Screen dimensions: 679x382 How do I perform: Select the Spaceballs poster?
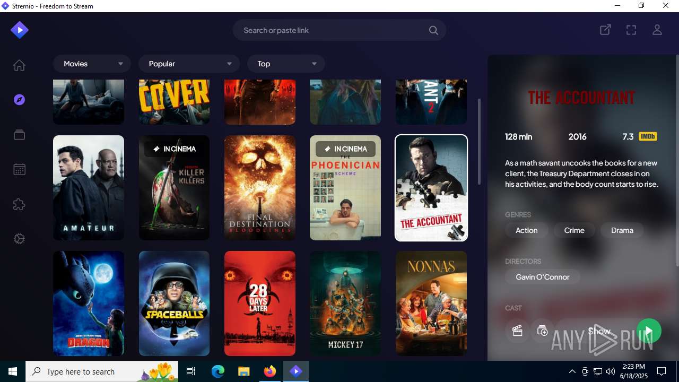(x=174, y=303)
